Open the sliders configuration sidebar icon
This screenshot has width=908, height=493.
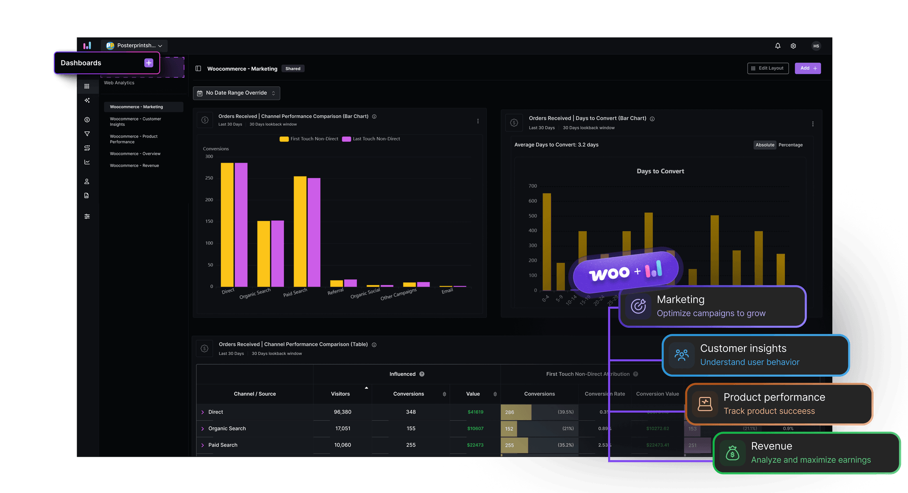(87, 216)
